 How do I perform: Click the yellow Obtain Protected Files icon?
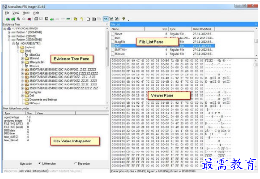tap(75, 19)
